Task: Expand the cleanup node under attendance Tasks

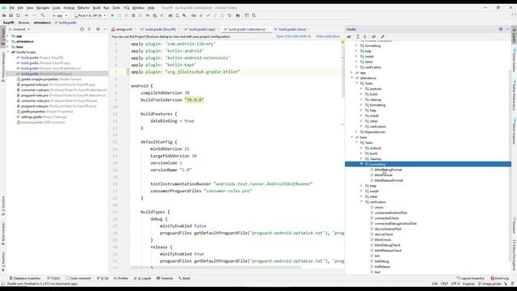Action: point(361,99)
